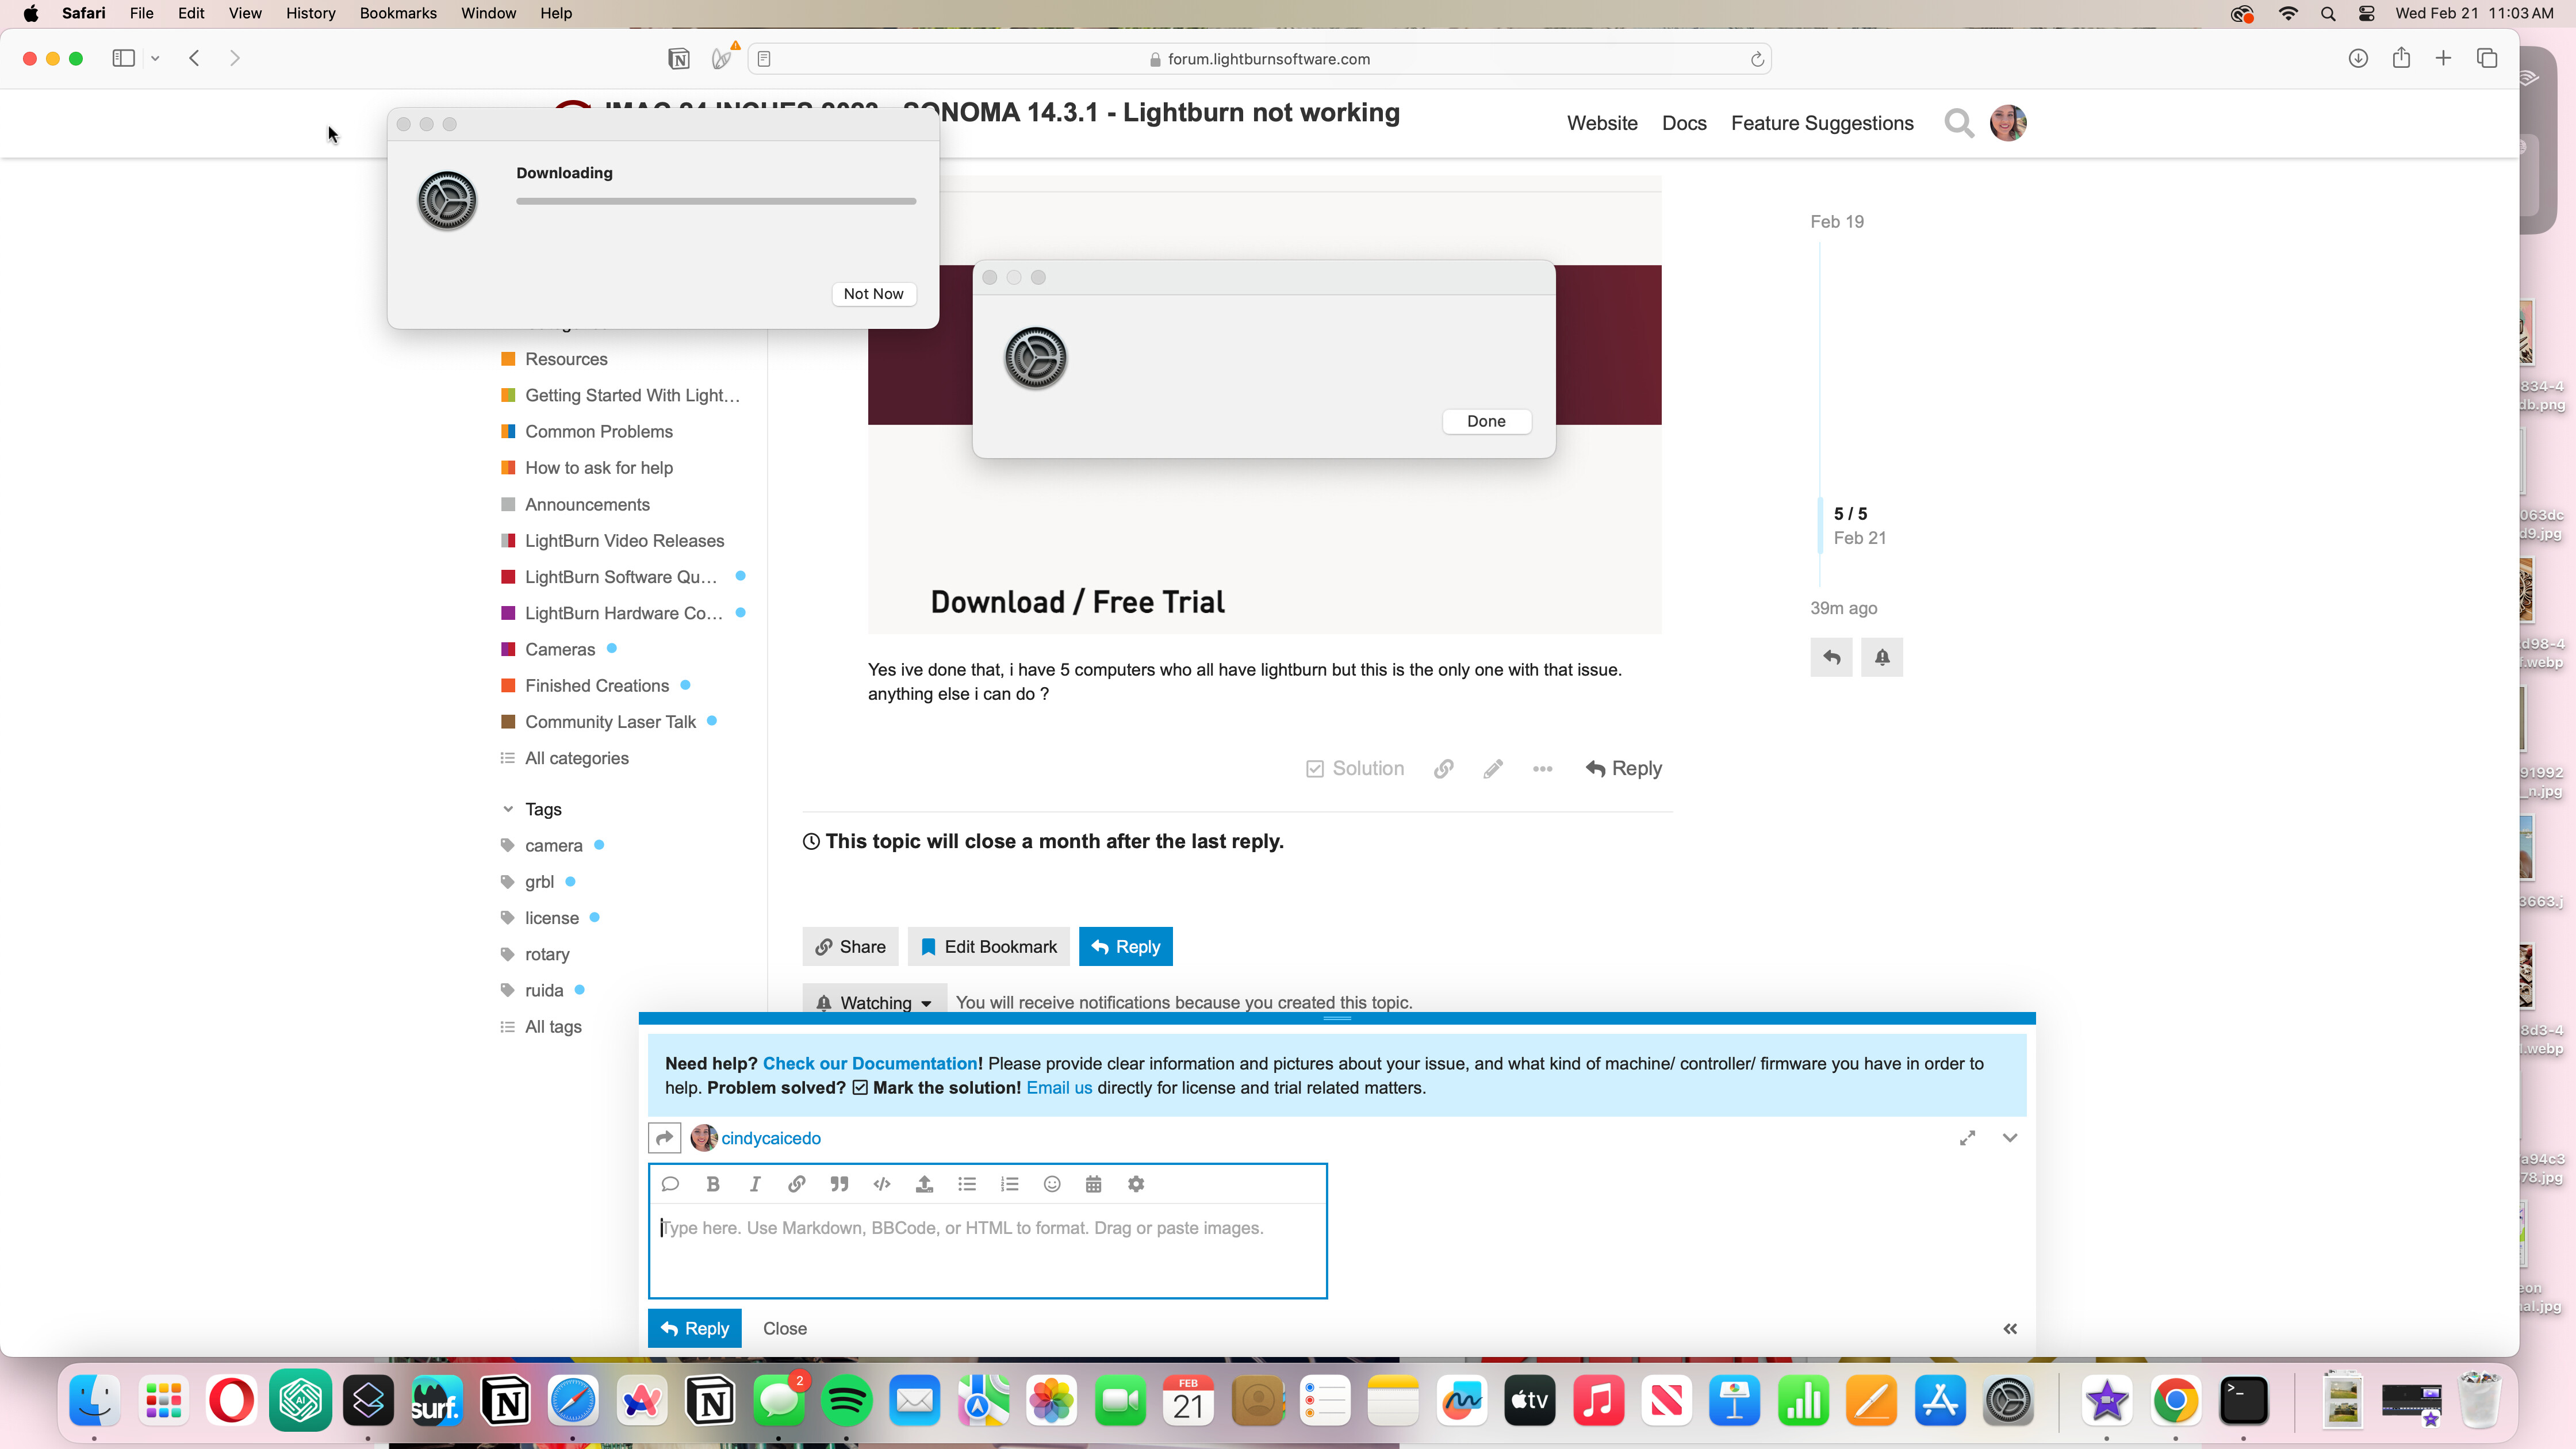The image size is (2576, 1449).
Task: Insert hyperlink using the composer link icon
Action: pyautogui.click(x=797, y=1184)
